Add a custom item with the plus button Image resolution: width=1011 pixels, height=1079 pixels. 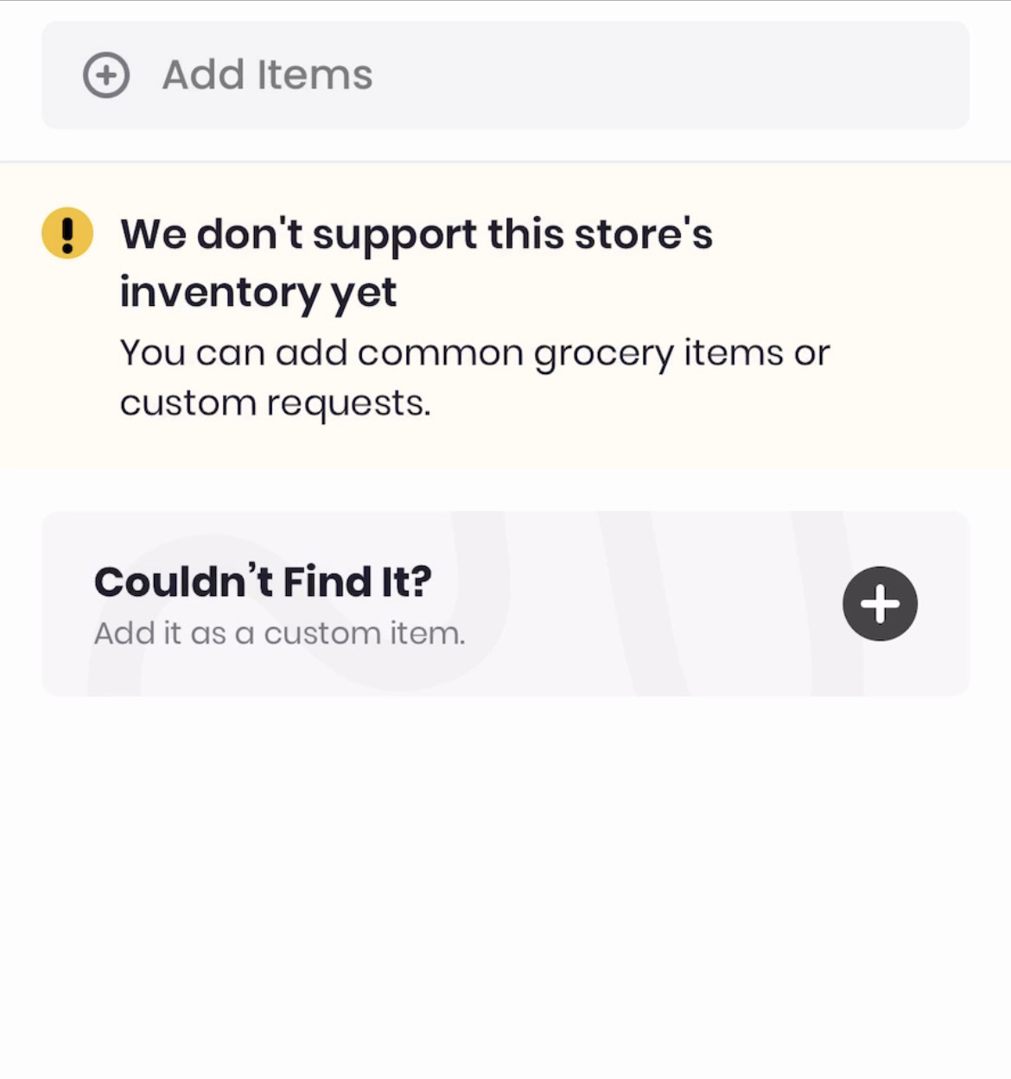880,604
